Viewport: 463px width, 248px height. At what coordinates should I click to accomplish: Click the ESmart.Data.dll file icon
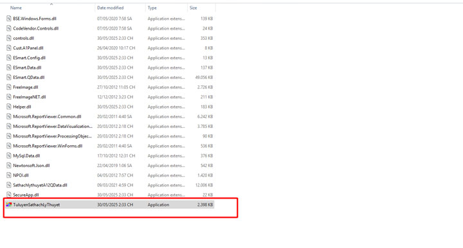tap(9, 67)
